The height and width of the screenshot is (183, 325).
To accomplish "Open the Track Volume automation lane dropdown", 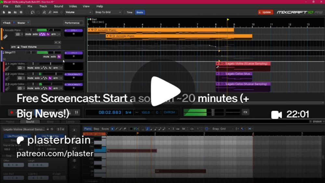I will coord(40,47).
